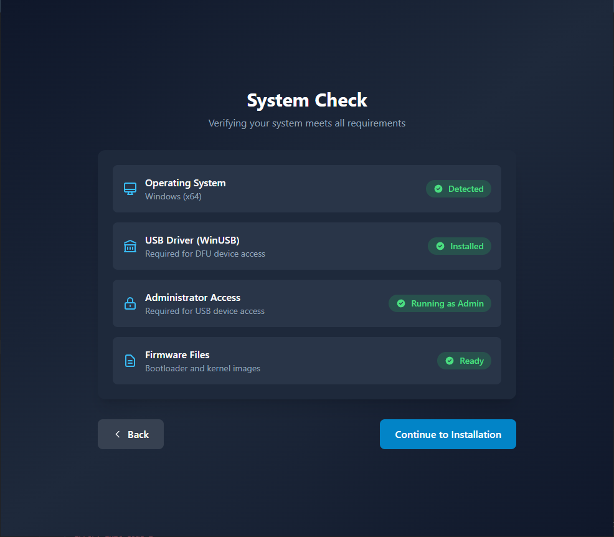The width and height of the screenshot is (614, 537).
Task: Click the checkmark in Running as Admin badge
Action: point(401,303)
